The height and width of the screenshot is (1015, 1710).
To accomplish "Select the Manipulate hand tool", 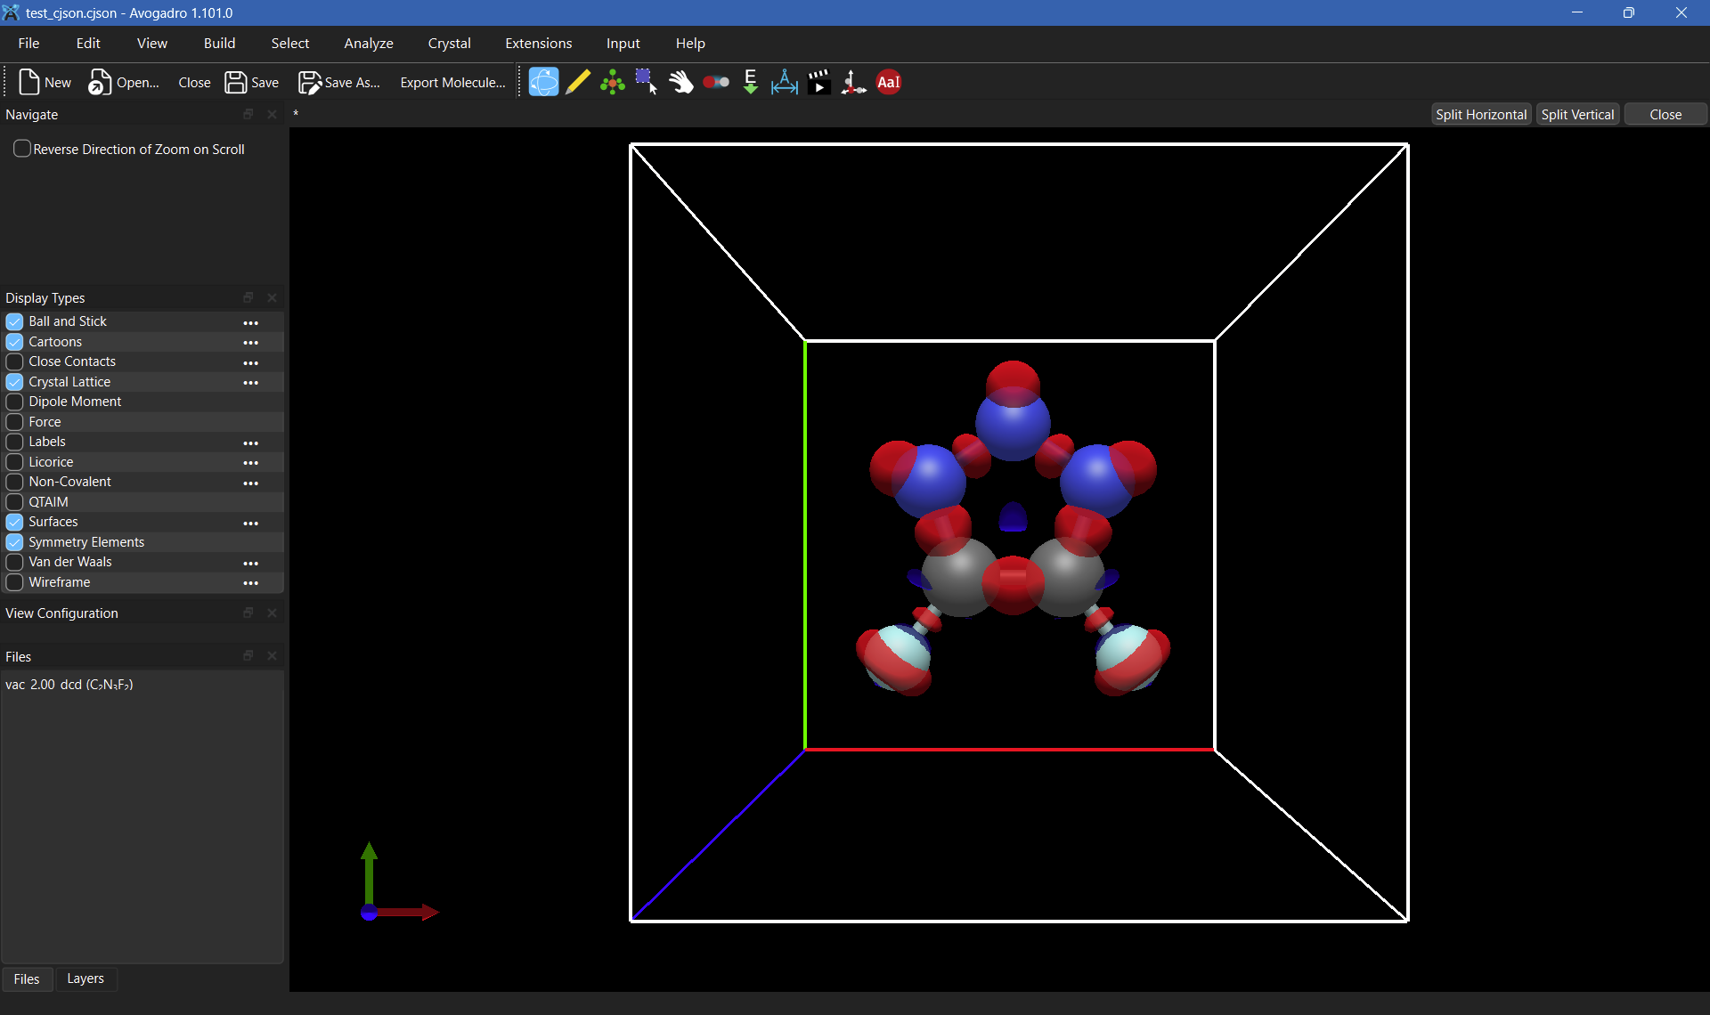I will point(681,82).
